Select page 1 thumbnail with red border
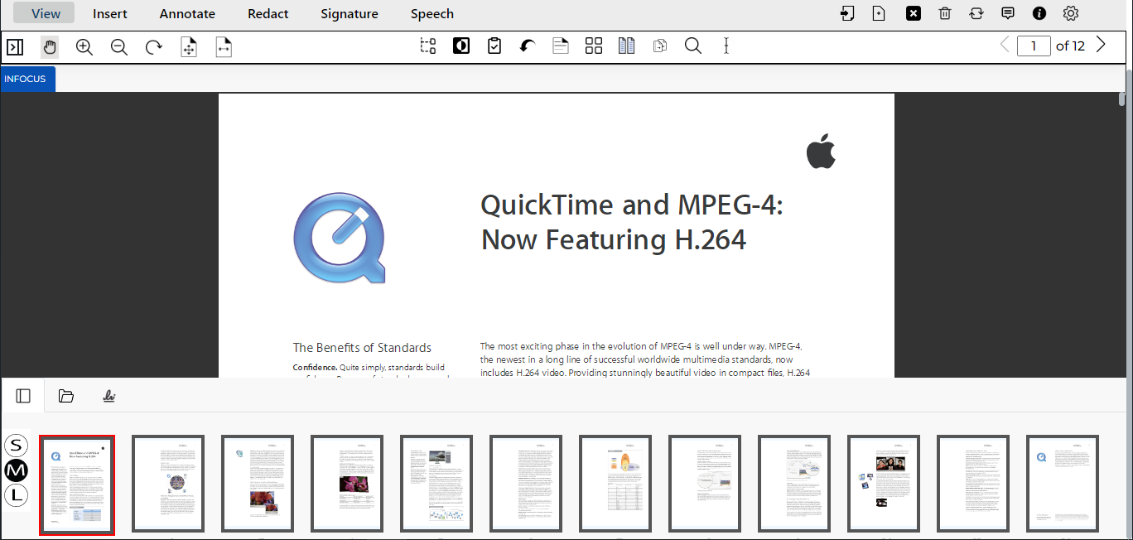1133x540 pixels. tap(78, 485)
